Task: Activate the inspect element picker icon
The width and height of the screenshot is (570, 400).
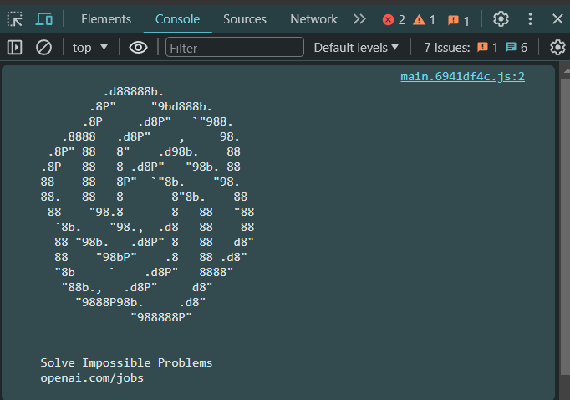Action: pyautogui.click(x=15, y=19)
